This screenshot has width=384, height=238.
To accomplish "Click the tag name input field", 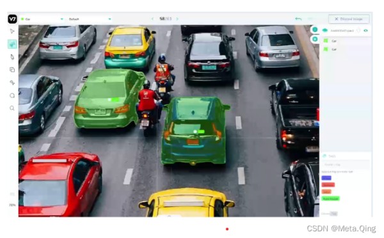I will (346, 164).
